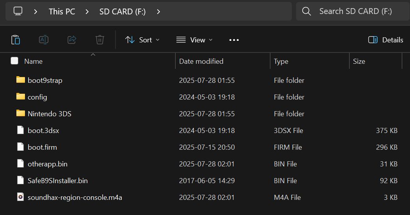This screenshot has width=410, height=215.
Task: Click the Share toolbar icon
Action: click(x=72, y=40)
